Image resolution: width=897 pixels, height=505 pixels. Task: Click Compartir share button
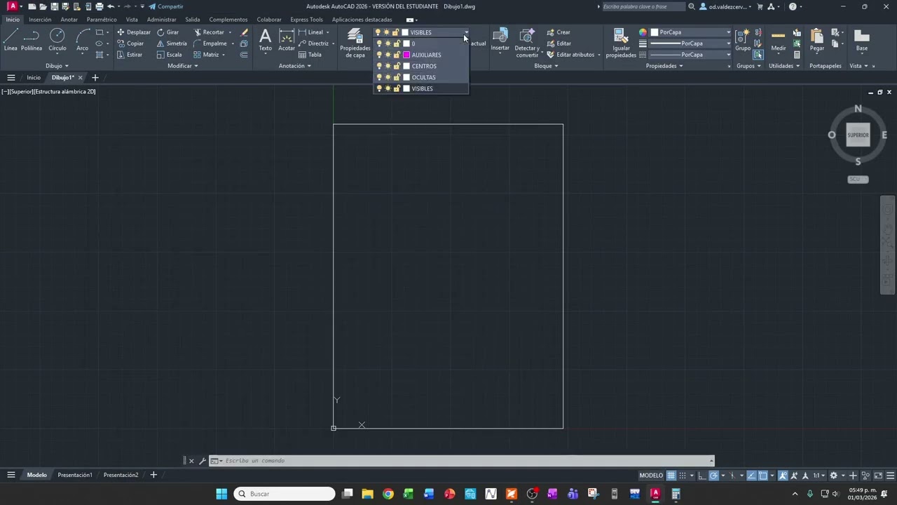coord(165,6)
